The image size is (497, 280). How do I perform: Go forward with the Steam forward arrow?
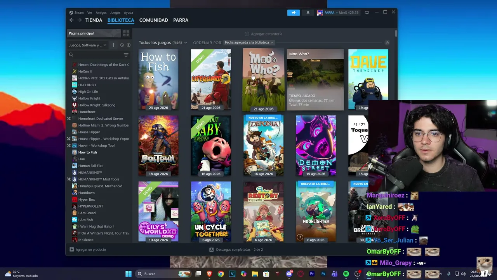pos(79,20)
